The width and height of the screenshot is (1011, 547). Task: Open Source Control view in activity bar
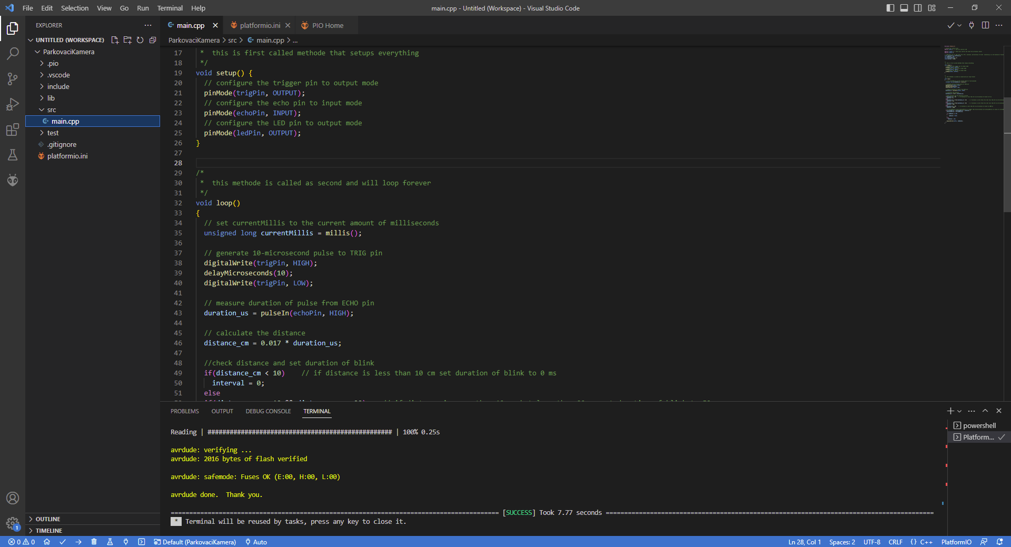(13, 79)
